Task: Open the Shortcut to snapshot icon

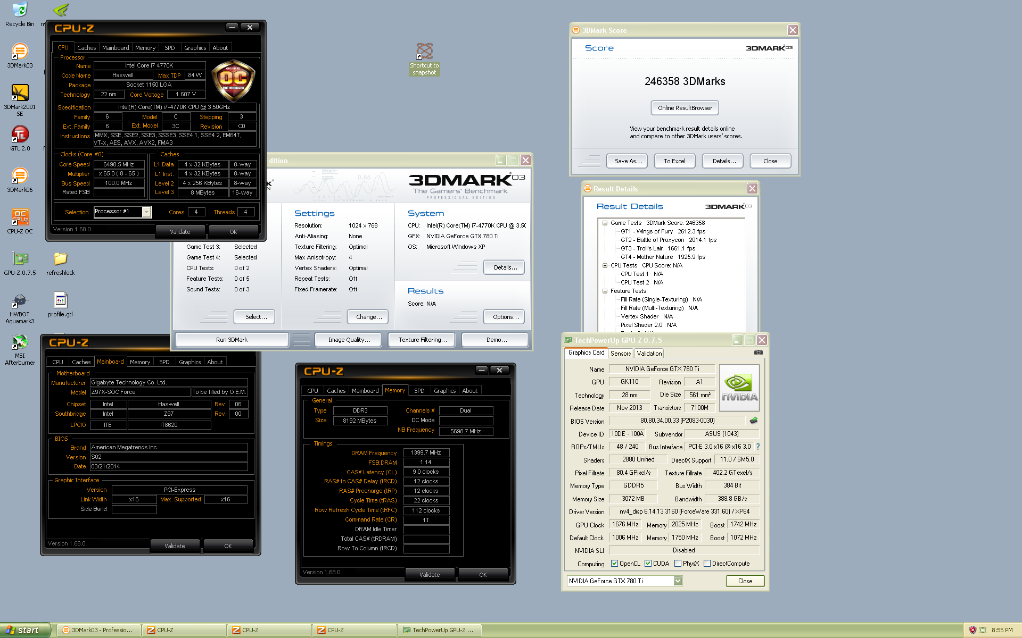Action: coord(424,59)
